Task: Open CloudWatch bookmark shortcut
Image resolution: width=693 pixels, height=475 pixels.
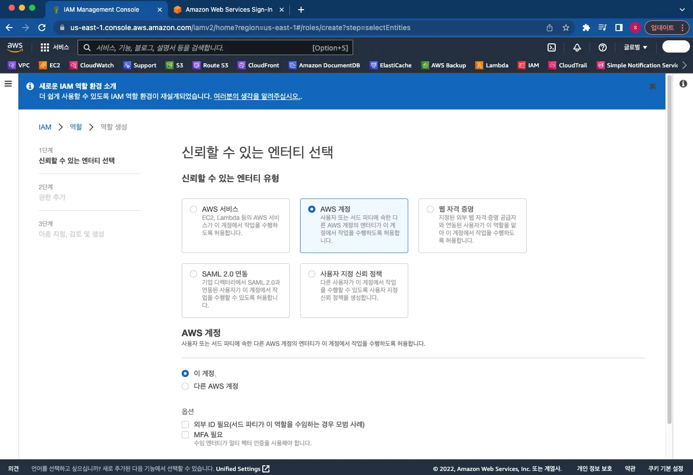Action: pos(92,65)
